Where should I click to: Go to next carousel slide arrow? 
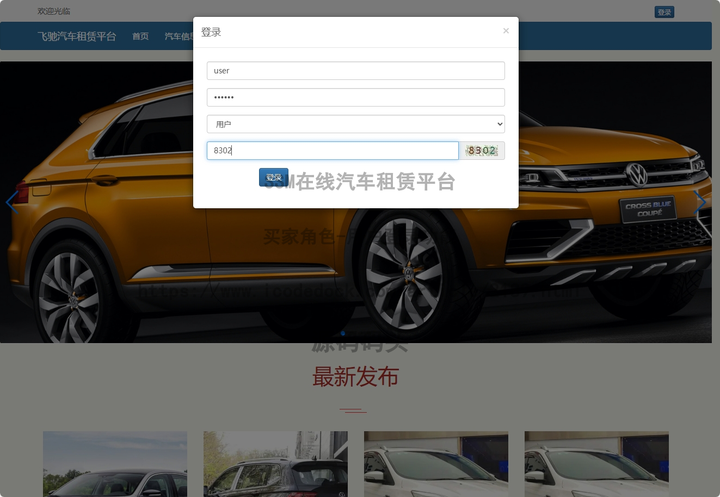pyautogui.click(x=699, y=202)
